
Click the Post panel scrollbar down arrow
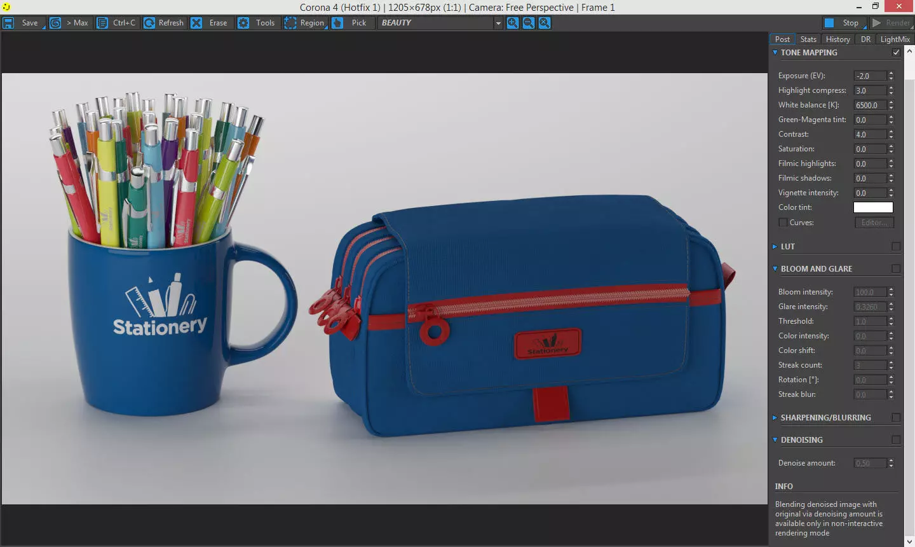[909, 541]
